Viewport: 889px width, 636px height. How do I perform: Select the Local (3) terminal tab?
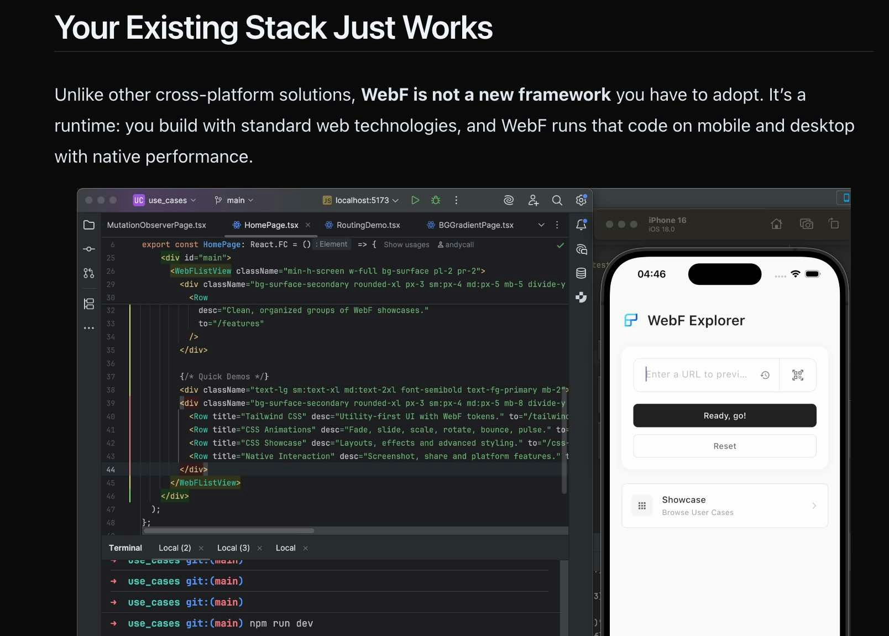pos(233,548)
